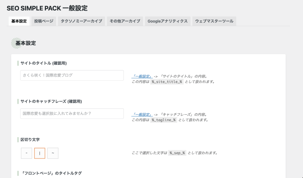Open the タクソノミーアーカイブ tab

pyautogui.click(x=81, y=21)
